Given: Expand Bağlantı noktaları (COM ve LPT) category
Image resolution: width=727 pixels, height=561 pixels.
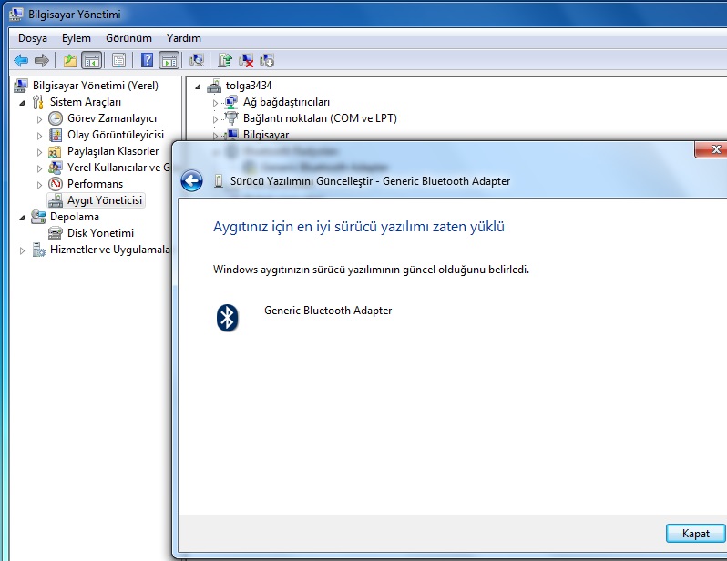Looking at the screenshot, I should [x=215, y=119].
